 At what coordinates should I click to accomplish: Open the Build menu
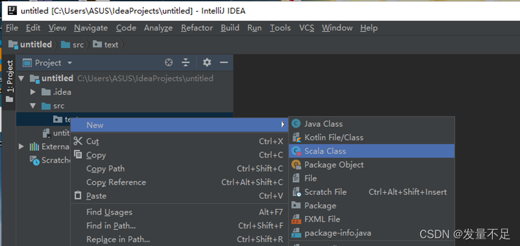(230, 28)
